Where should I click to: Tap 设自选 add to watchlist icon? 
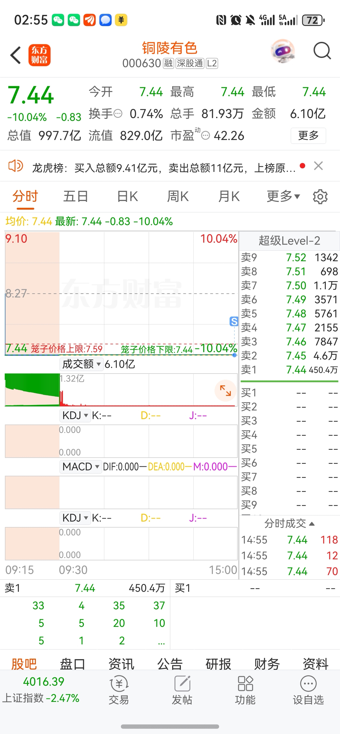(308, 690)
